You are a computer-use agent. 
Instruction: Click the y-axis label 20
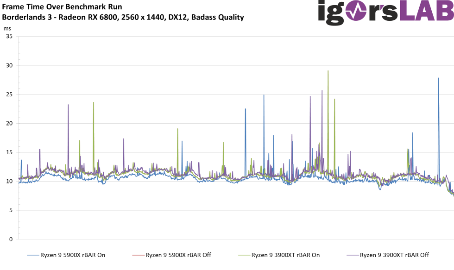[9, 123]
